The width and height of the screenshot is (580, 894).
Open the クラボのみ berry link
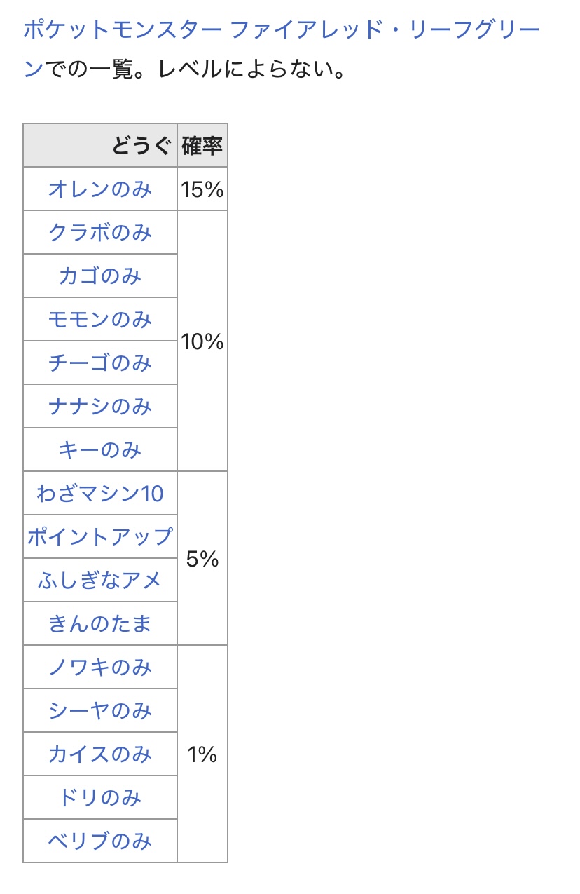tap(100, 233)
